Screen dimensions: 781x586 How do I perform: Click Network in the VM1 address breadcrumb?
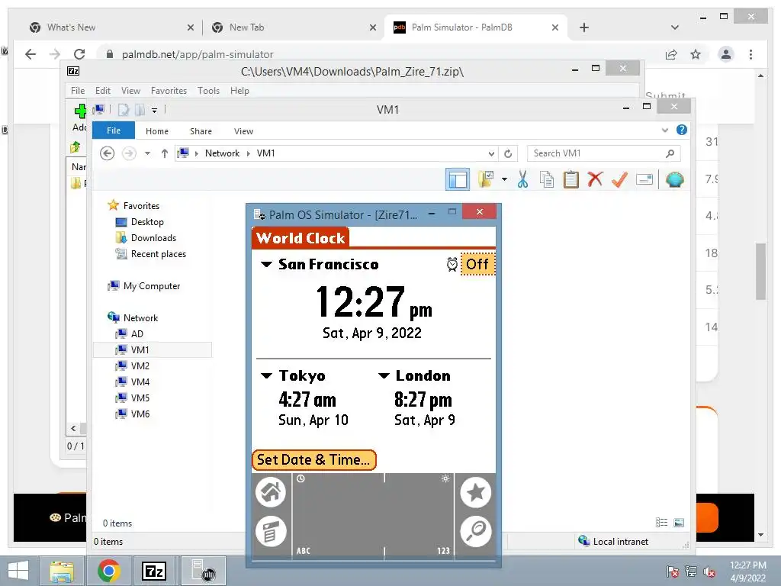[x=222, y=153]
